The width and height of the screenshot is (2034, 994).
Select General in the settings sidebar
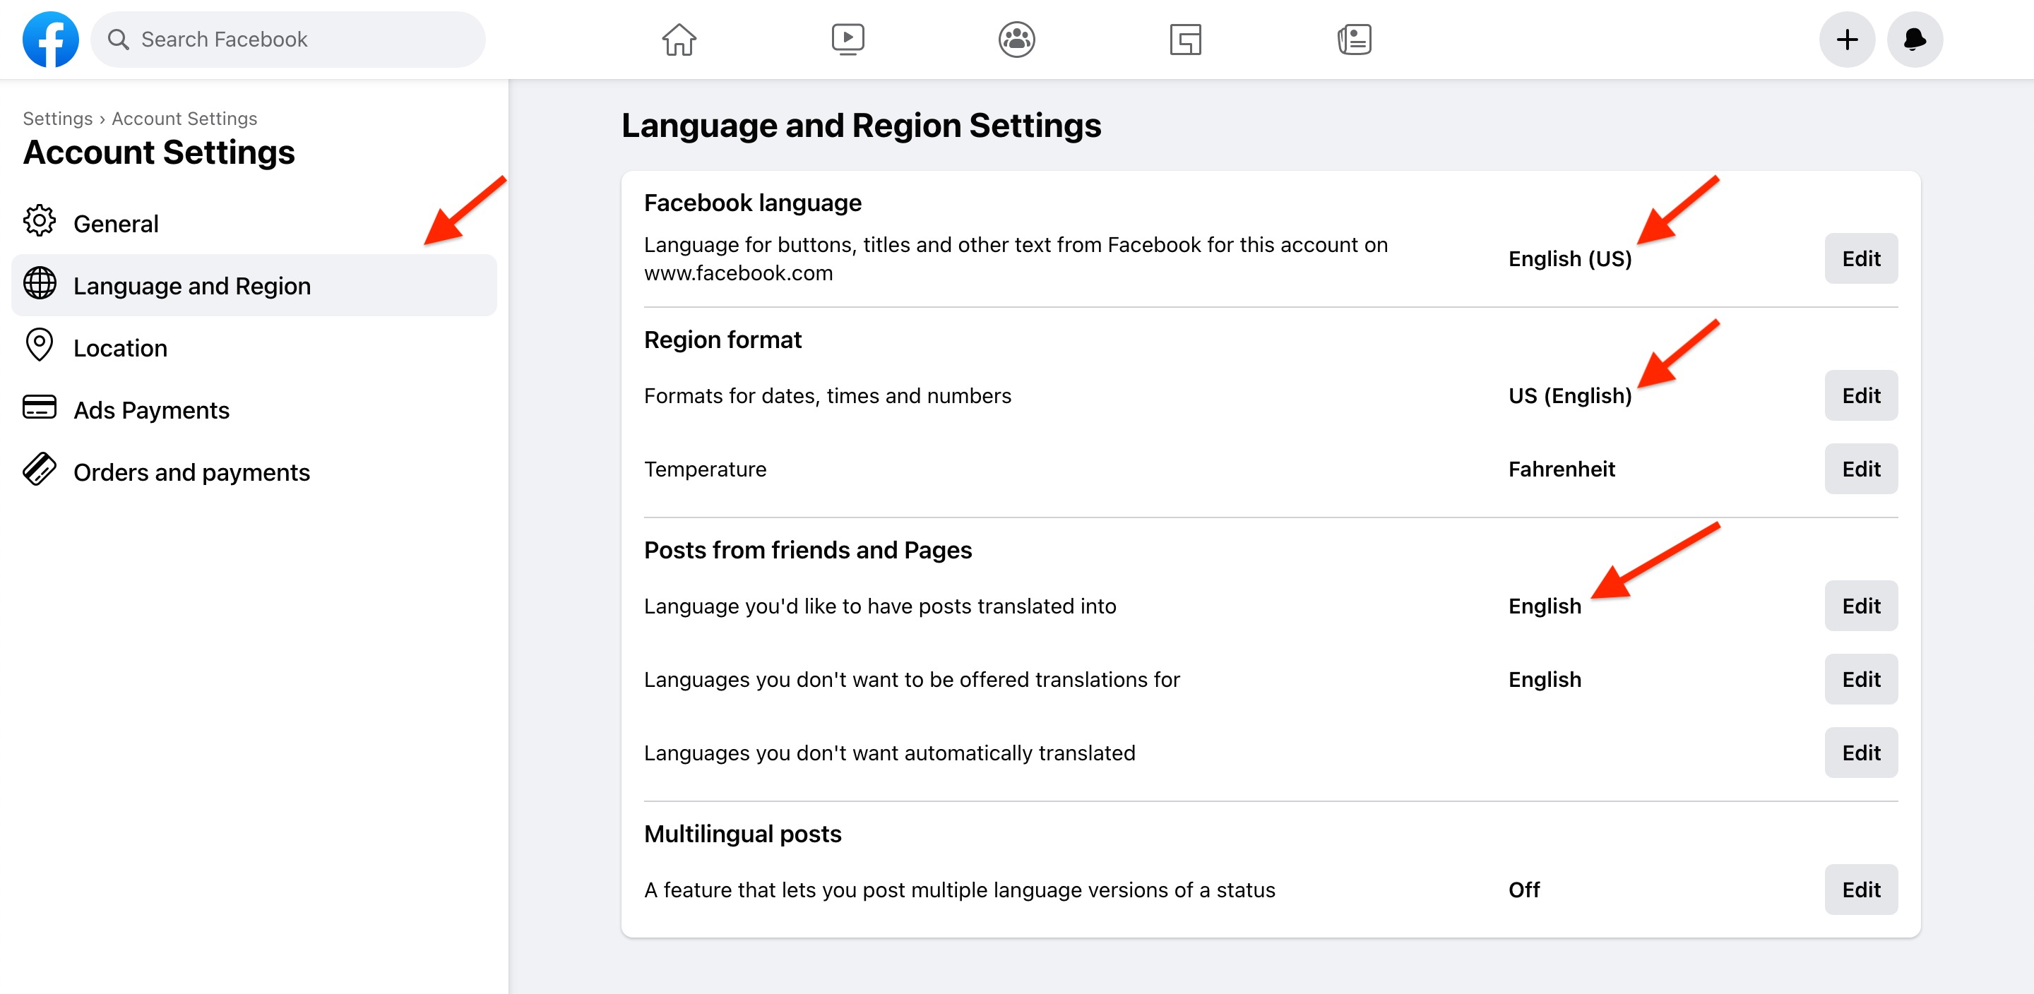[x=116, y=224]
